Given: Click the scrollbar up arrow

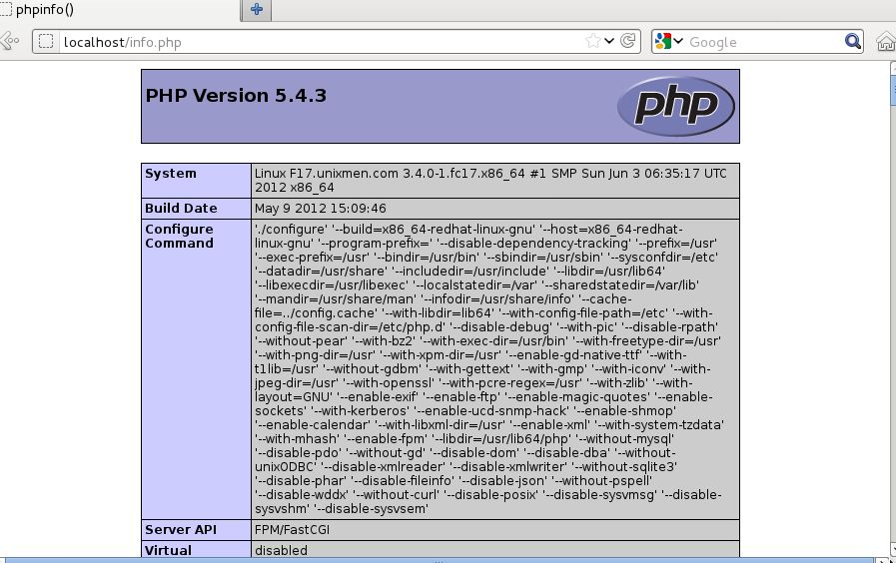Looking at the screenshot, I should pos(893,67).
